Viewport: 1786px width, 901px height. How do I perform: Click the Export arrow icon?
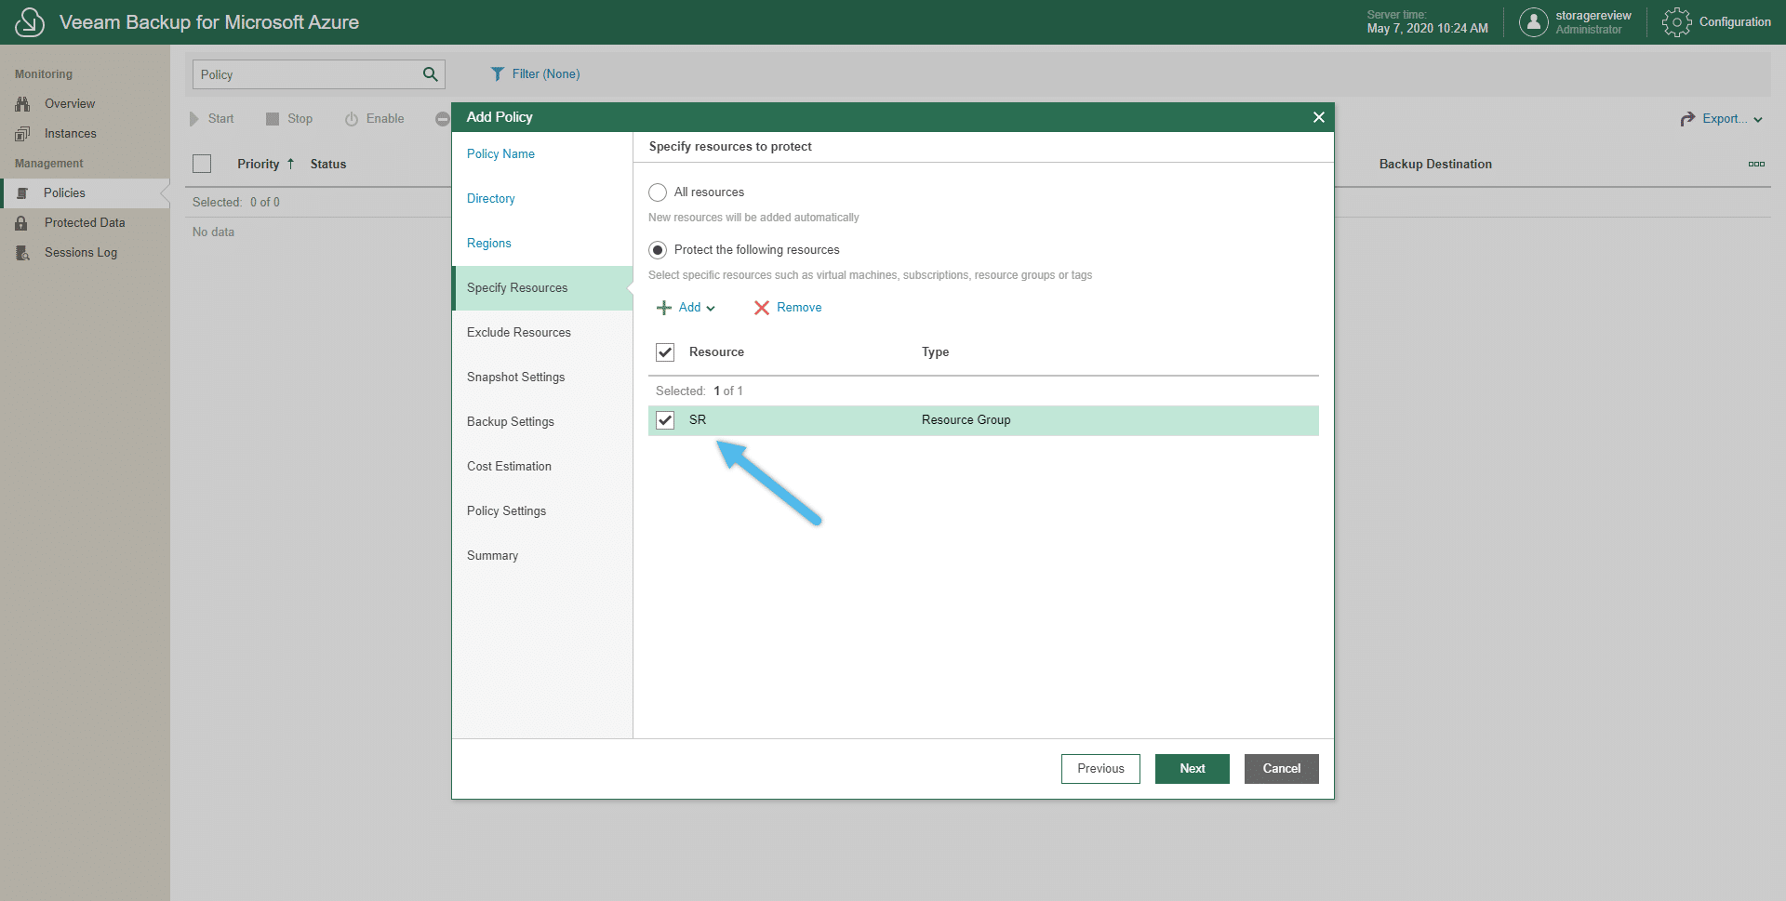pos(1687,119)
